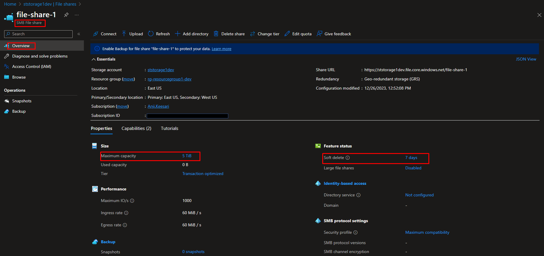Click the Feature status section icon

pyautogui.click(x=318, y=146)
